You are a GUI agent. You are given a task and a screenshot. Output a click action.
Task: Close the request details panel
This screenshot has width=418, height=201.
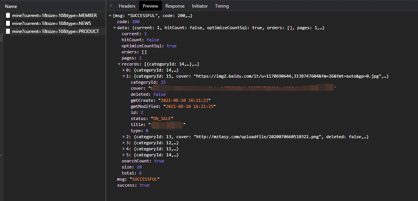111,6
